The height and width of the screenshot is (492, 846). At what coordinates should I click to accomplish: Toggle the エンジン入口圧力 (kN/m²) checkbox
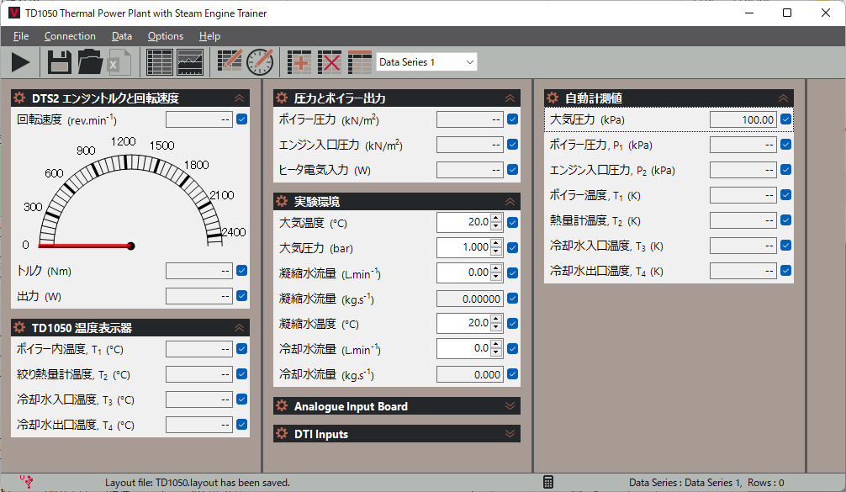(513, 144)
